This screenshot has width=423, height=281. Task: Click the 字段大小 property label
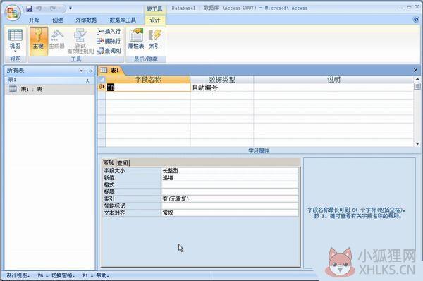pyautogui.click(x=114, y=170)
